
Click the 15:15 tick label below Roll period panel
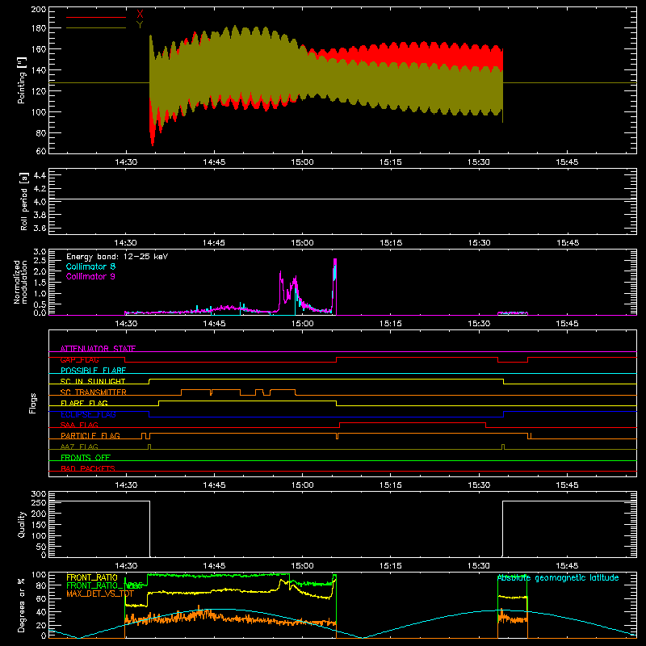tap(391, 243)
